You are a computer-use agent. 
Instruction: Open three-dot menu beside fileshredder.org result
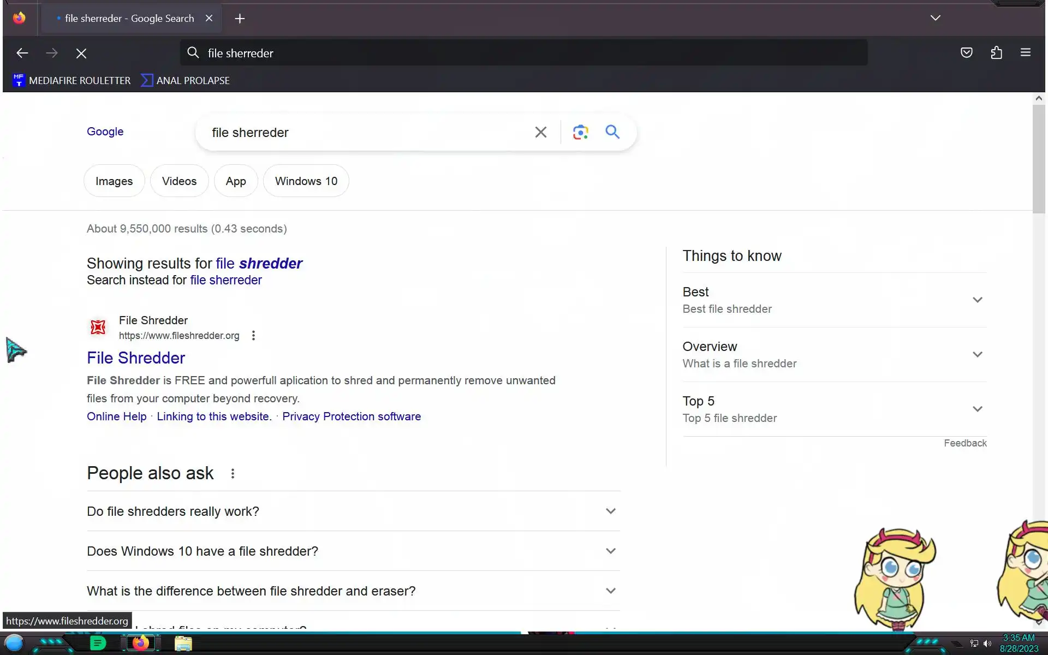[253, 336]
